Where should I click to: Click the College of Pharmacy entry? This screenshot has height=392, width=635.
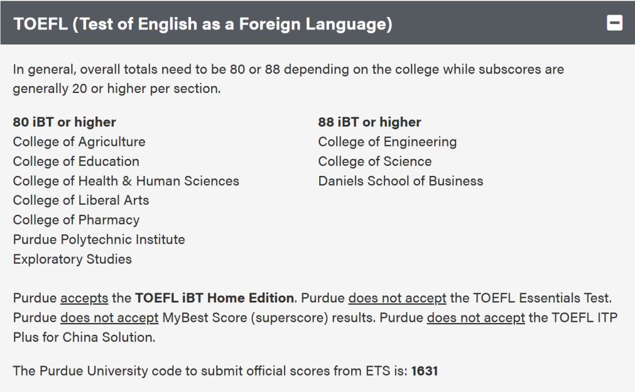[x=76, y=220]
